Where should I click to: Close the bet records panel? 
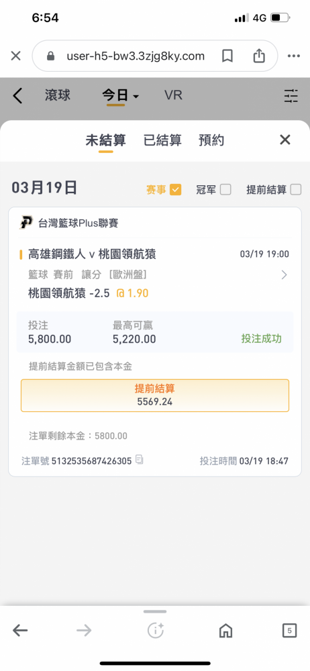pos(285,140)
